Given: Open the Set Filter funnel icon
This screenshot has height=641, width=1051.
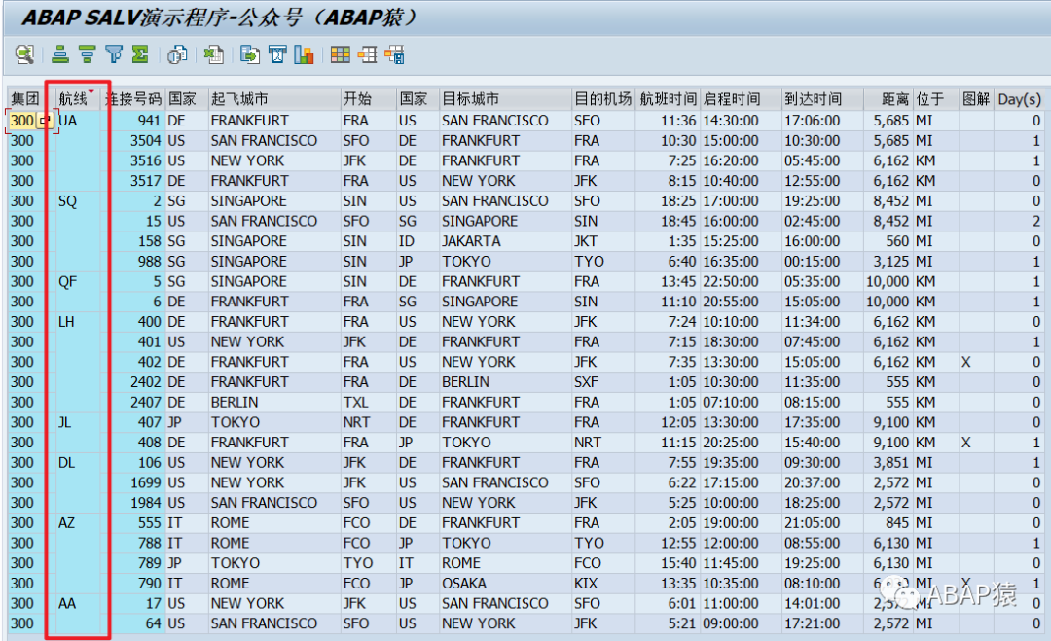Looking at the screenshot, I should (114, 54).
